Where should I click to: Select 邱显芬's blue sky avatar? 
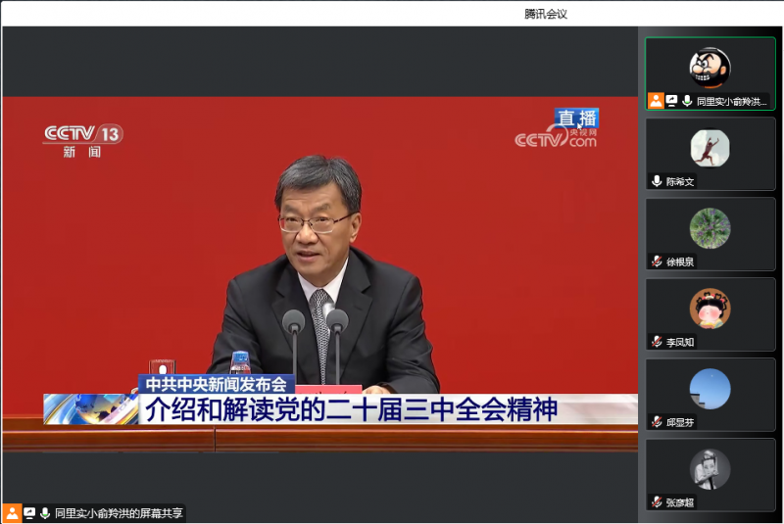(x=710, y=389)
